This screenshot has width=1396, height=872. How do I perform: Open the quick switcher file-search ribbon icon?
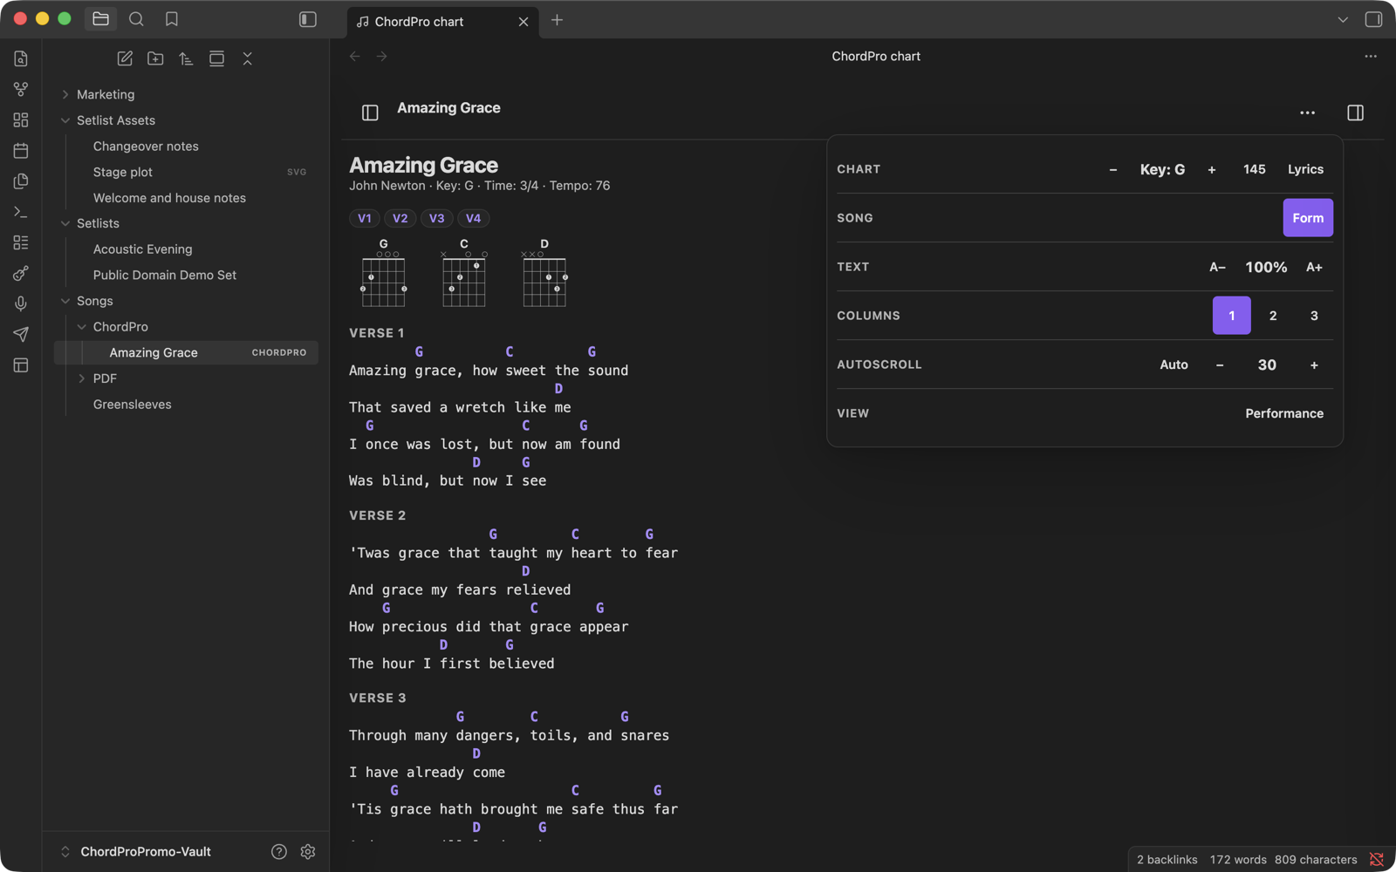point(21,58)
